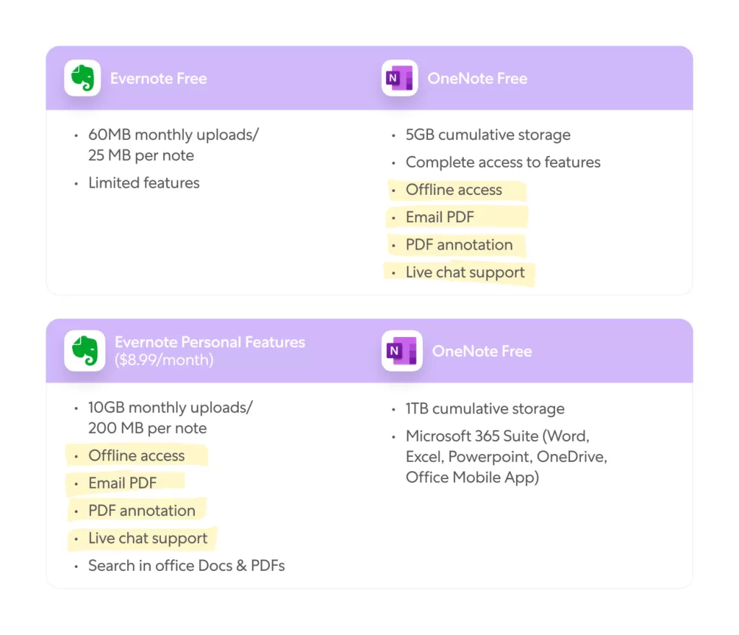This screenshot has height=635, width=739.
Task: Click highlighted PDF annotation under Evernote Personal
Action: coord(141,511)
